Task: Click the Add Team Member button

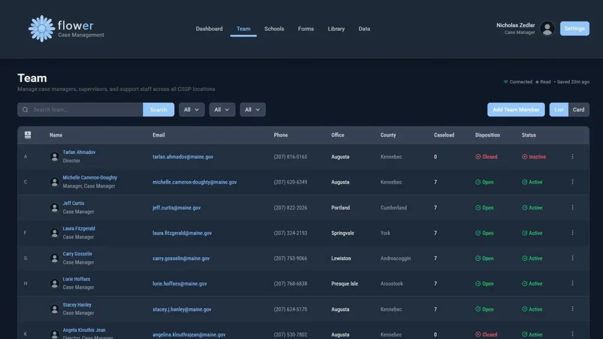Action: (516, 109)
